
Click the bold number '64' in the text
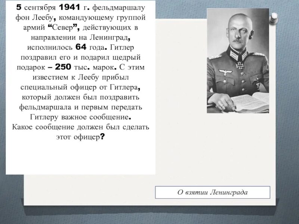[81, 47]
